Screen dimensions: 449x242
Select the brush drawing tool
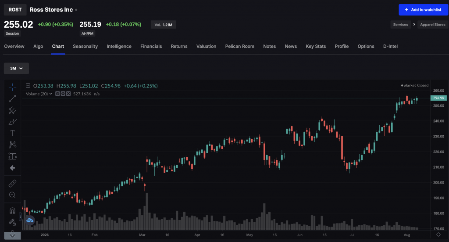[12, 122]
